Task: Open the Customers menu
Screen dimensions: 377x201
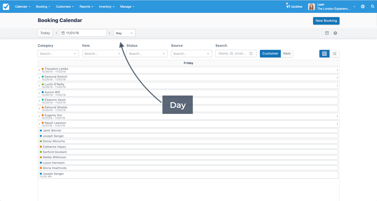Action: (x=65, y=7)
